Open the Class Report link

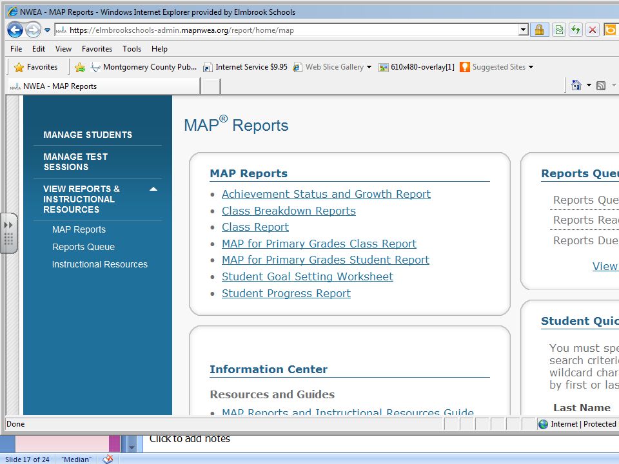[x=255, y=227]
